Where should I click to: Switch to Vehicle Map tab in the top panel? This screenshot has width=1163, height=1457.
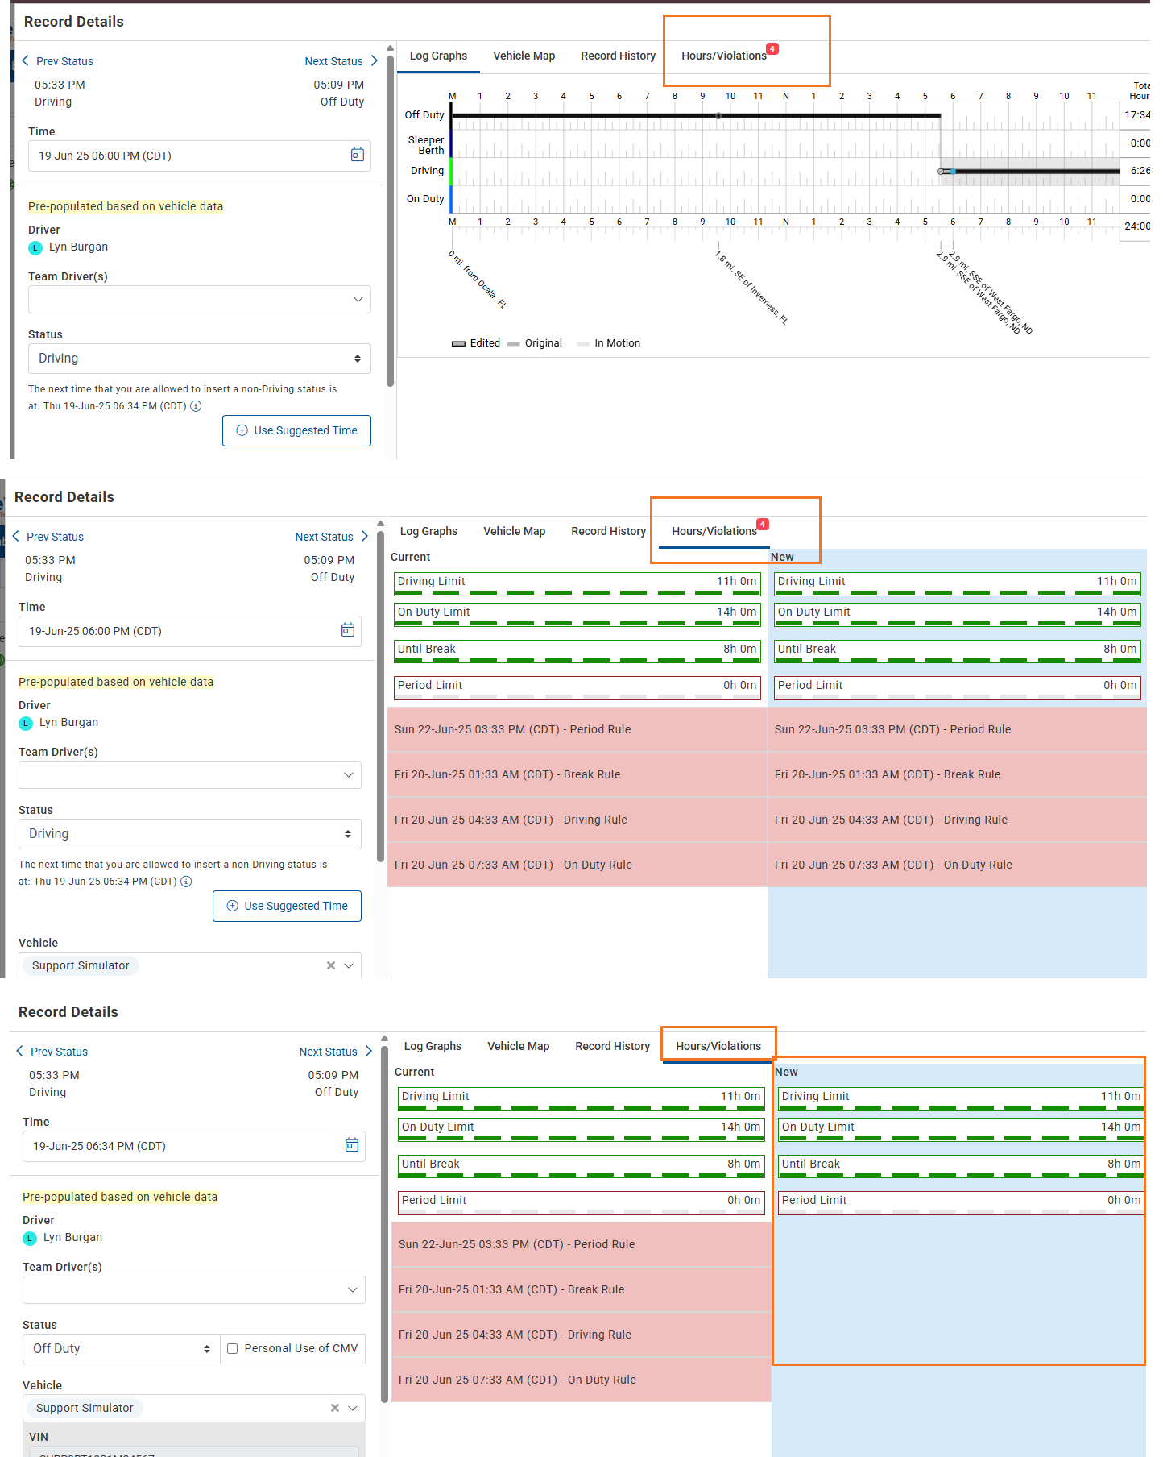(x=524, y=56)
